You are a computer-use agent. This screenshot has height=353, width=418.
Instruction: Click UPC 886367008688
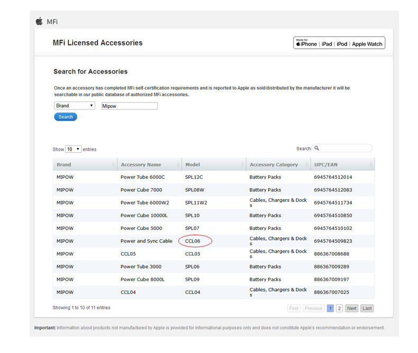coord(331,254)
